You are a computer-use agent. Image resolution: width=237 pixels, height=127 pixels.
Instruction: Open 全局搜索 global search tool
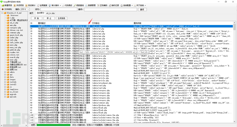42,5
